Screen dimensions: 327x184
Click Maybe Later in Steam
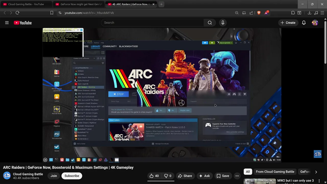click(x=185, y=110)
